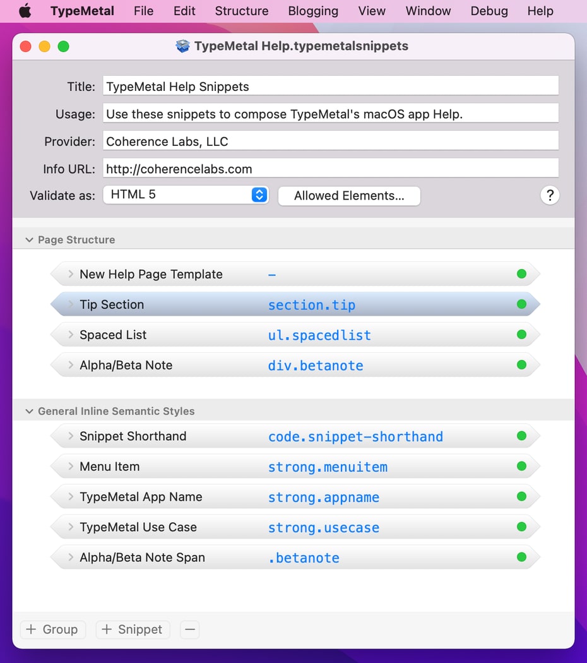Toggle green status dot for Alpha/Beta Note Span
This screenshot has width=587, height=663.
(521, 558)
